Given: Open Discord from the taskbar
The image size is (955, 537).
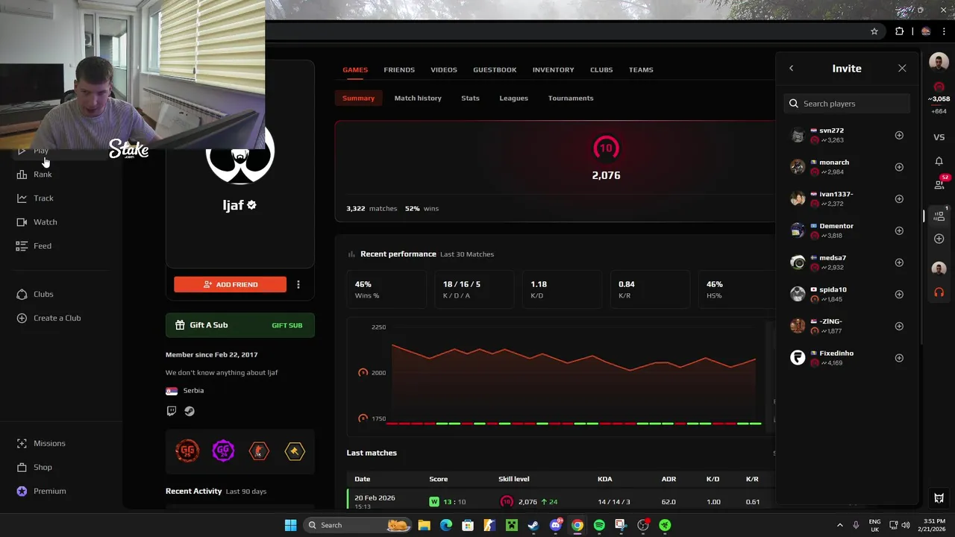Looking at the screenshot, I should tap(555, 525).
